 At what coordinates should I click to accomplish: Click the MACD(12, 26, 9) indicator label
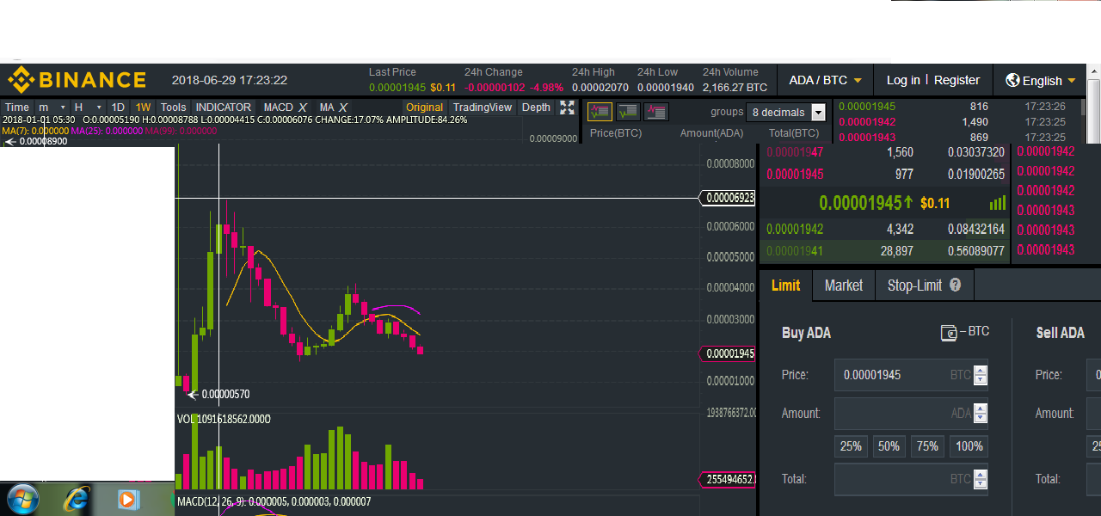tap(274, 501)
